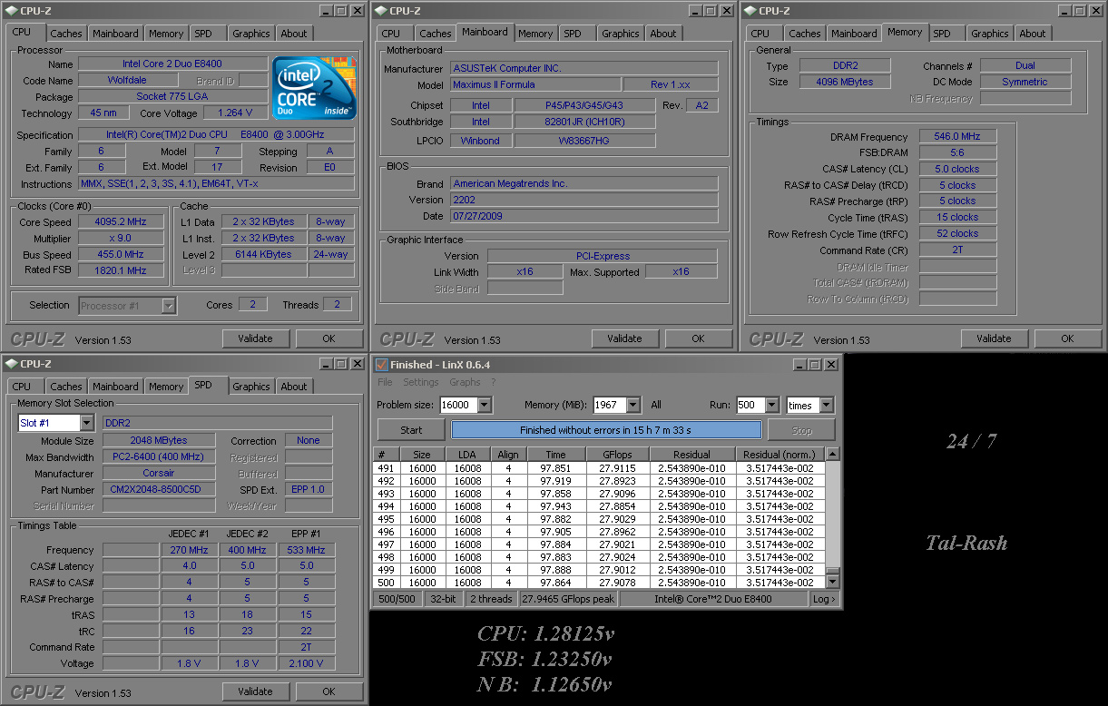Screen dimensions: 1108x706
Task: Click the DRAM Frequency value 546.0 MHz
Action: coord(957,137)
